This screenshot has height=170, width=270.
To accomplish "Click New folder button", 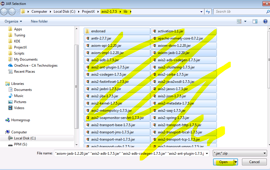I will 39,21.
